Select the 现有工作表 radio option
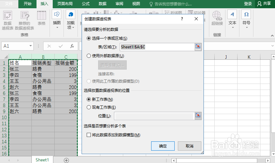The image size is (275, 163). [x=89, y=107]
